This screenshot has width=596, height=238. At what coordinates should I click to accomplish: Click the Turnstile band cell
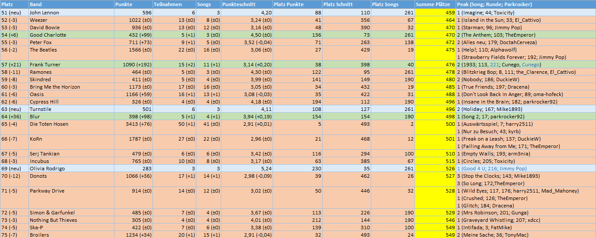(x=40, y=109)
